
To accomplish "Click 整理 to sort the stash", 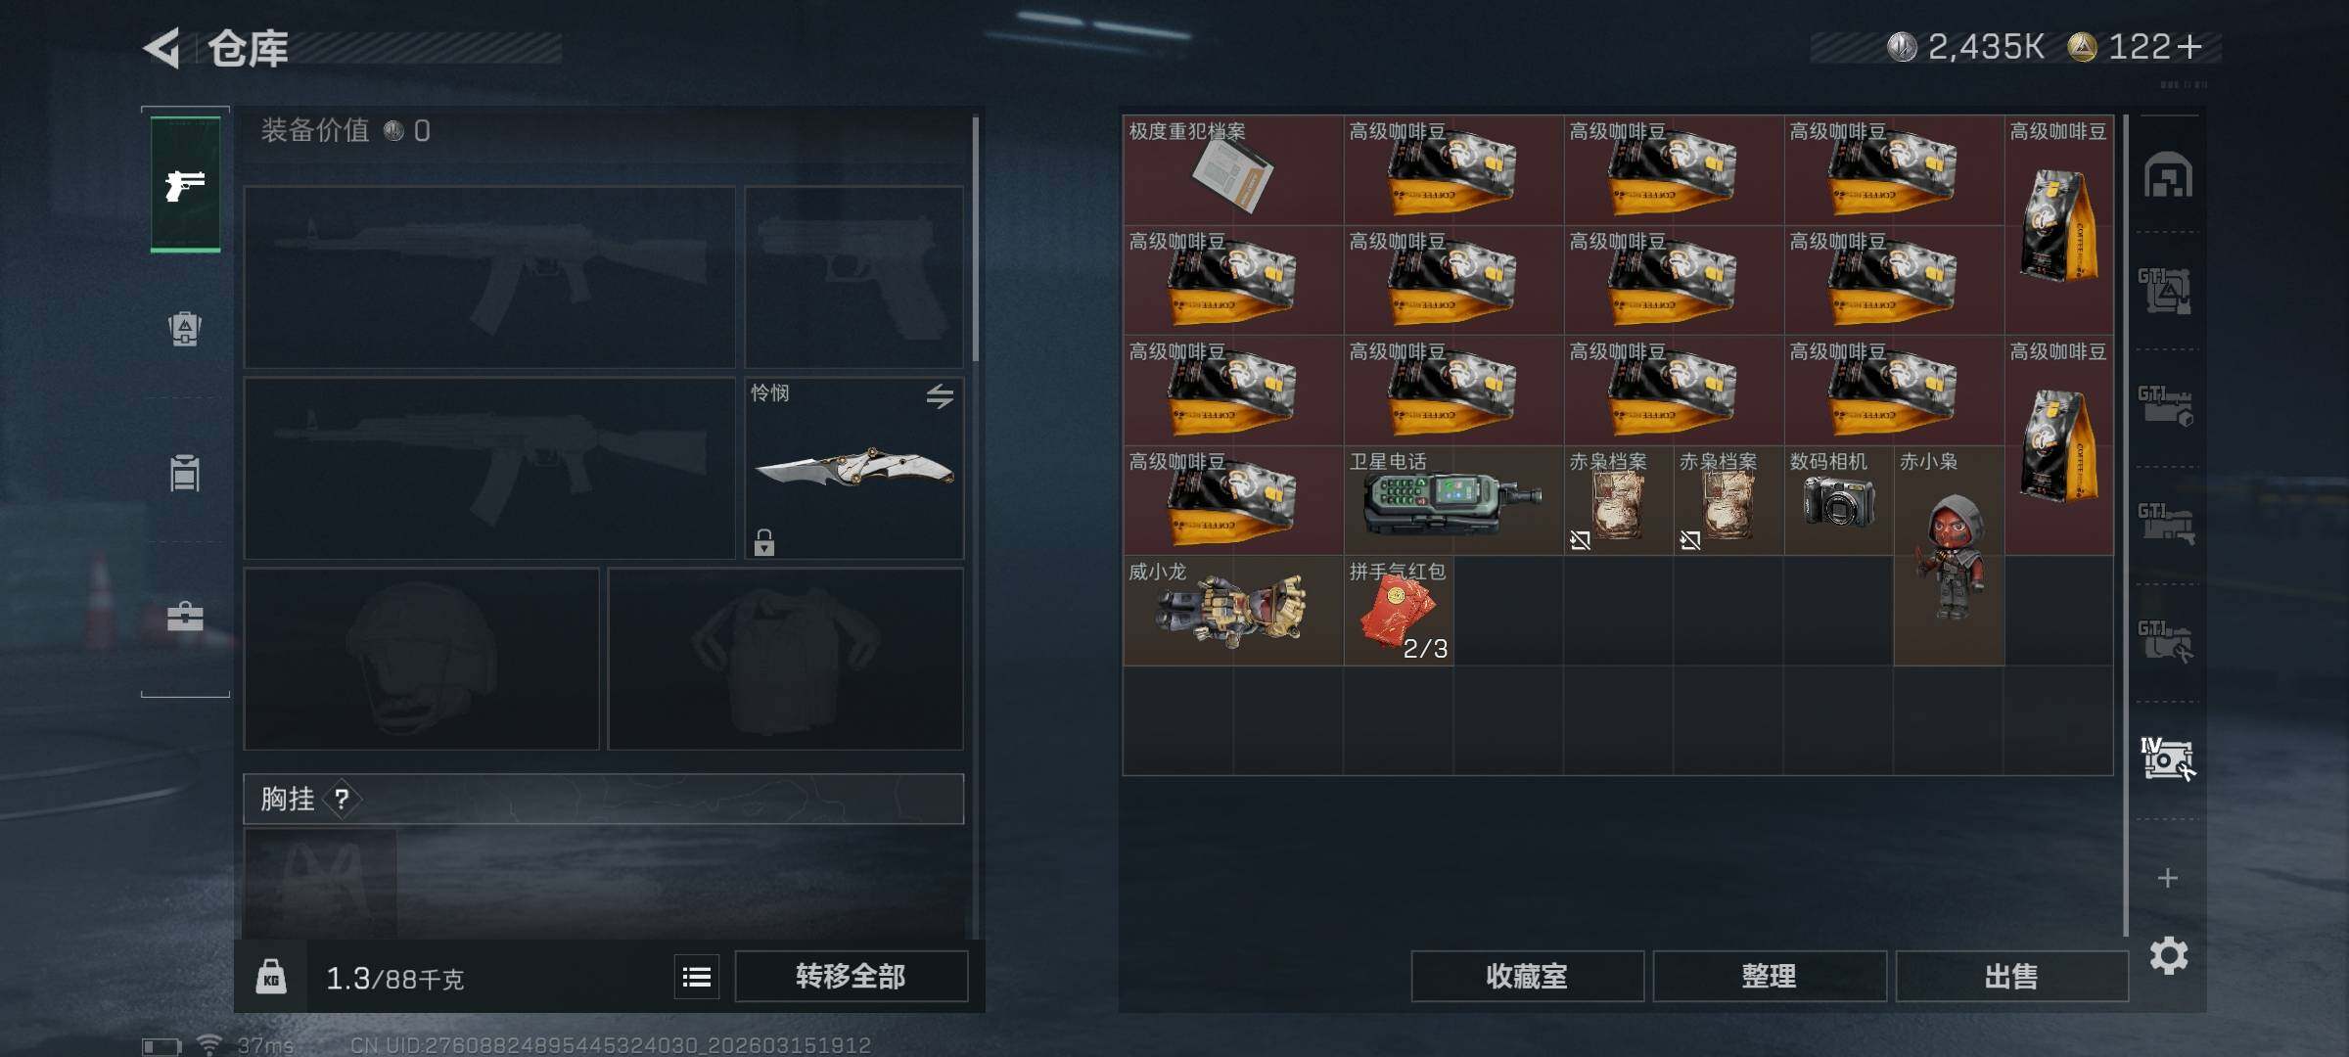I will point(1770,977).
